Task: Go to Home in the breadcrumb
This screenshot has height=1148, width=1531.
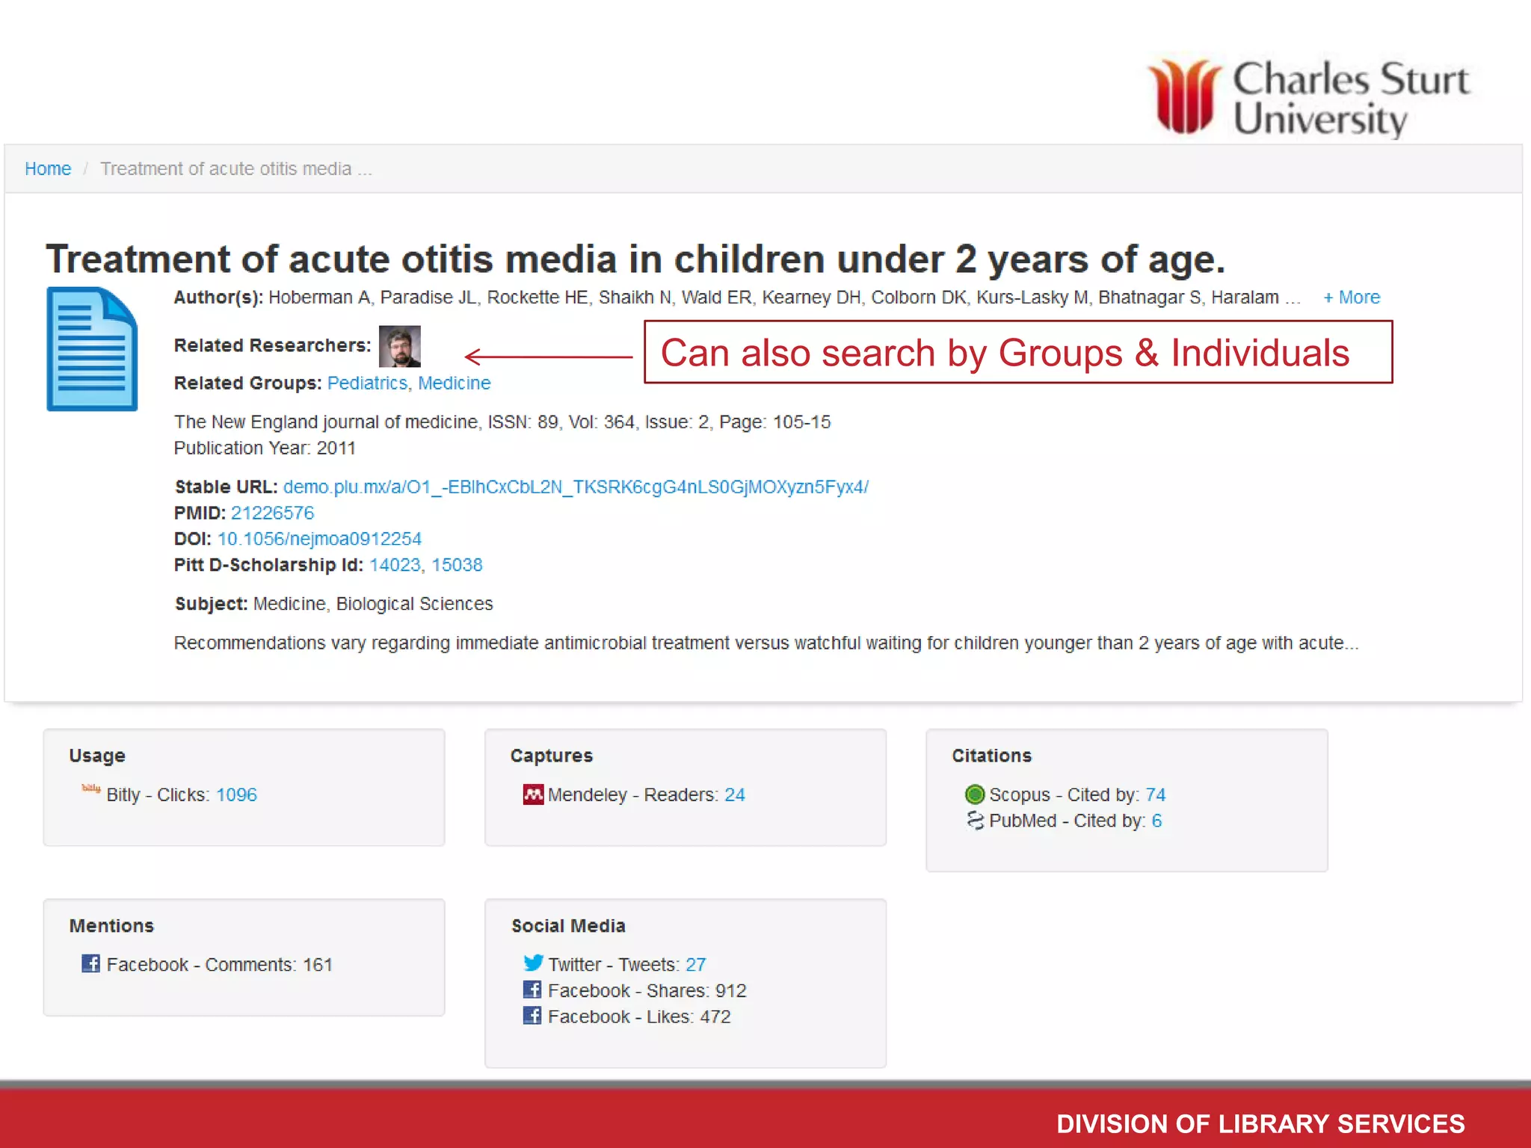Action: 48,169
